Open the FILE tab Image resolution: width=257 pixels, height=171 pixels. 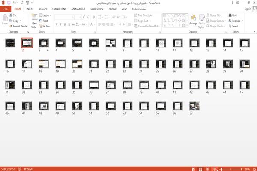pyautogui.click(x=6, y=9)
